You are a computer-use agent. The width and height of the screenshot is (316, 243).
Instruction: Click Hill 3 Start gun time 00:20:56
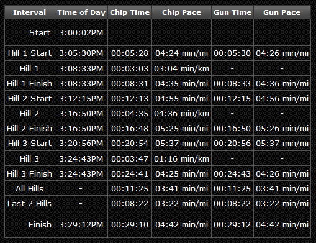pos(232,144)
